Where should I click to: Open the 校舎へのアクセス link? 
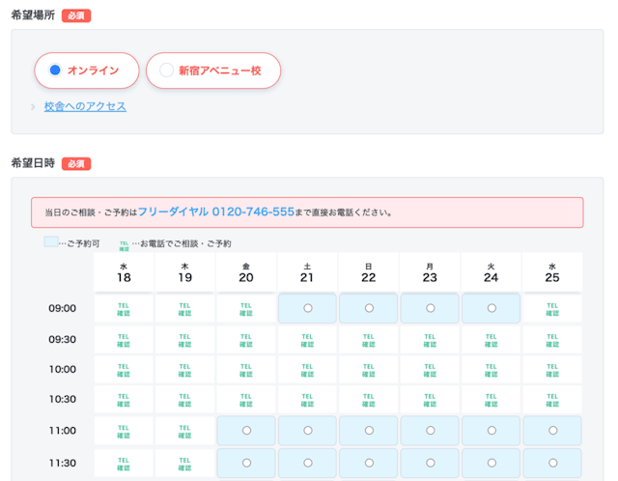pyautogui.click(x=85, y=106)
